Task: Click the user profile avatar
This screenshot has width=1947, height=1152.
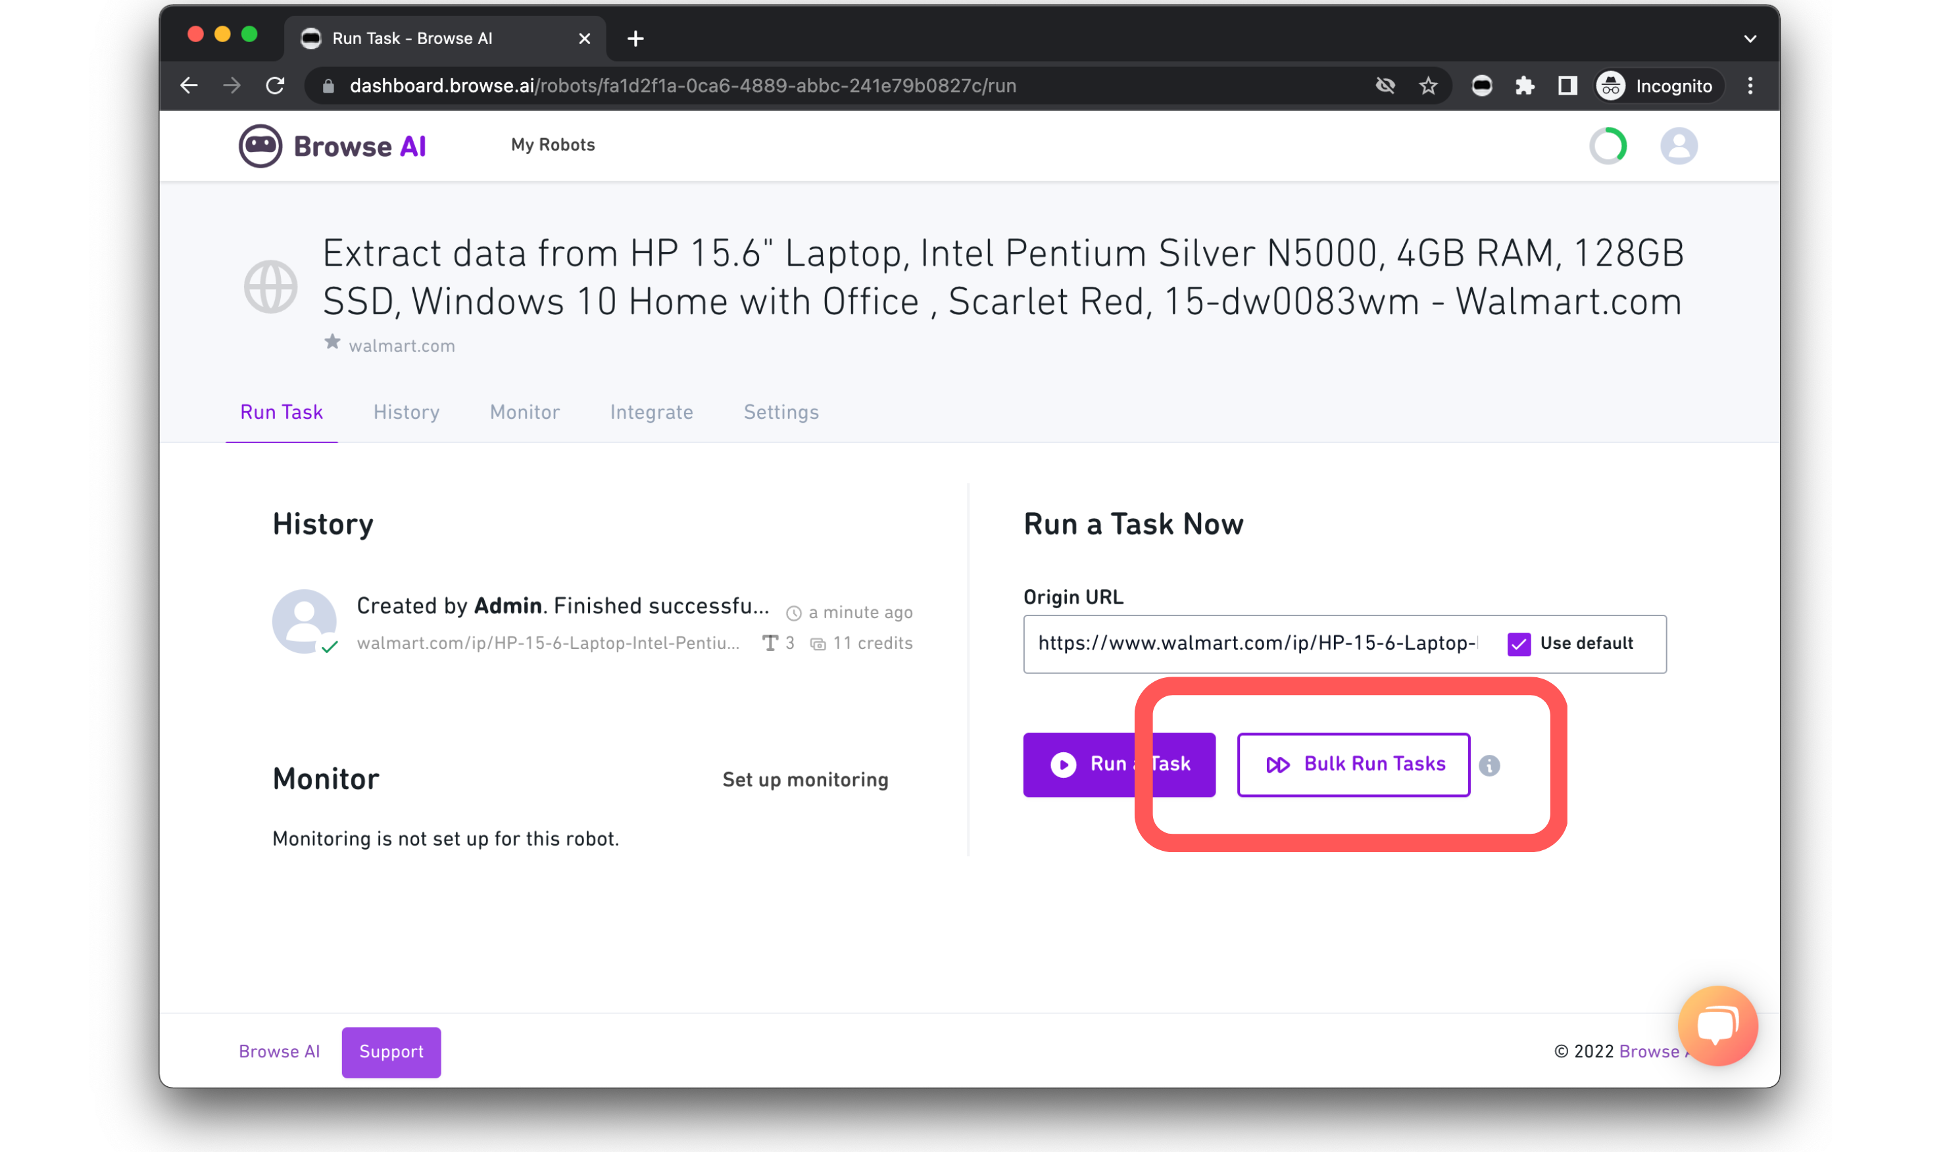Action: coord(1679,146)
